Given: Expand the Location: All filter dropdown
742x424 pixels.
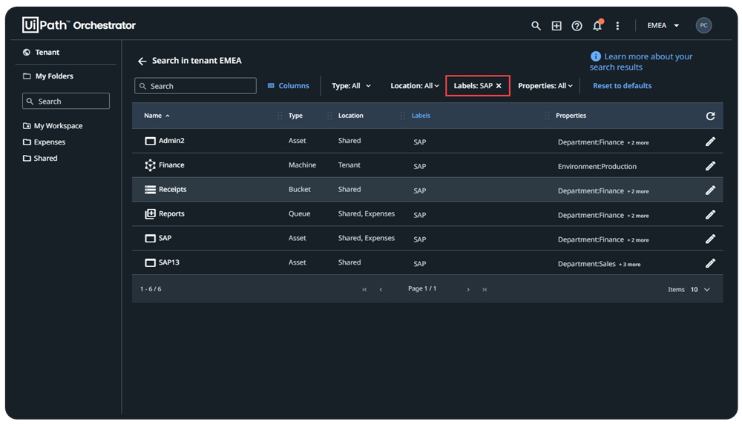Looking at the screenshot, I should point(414,86).
